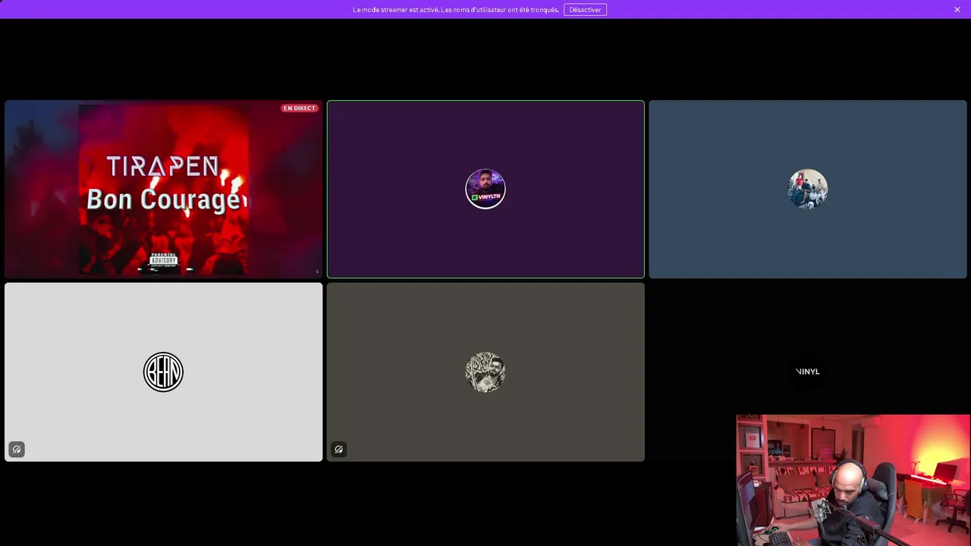Click the EN DIRECT live badge
This screenshot has width=971, height=546.
(x=299, y=108)
